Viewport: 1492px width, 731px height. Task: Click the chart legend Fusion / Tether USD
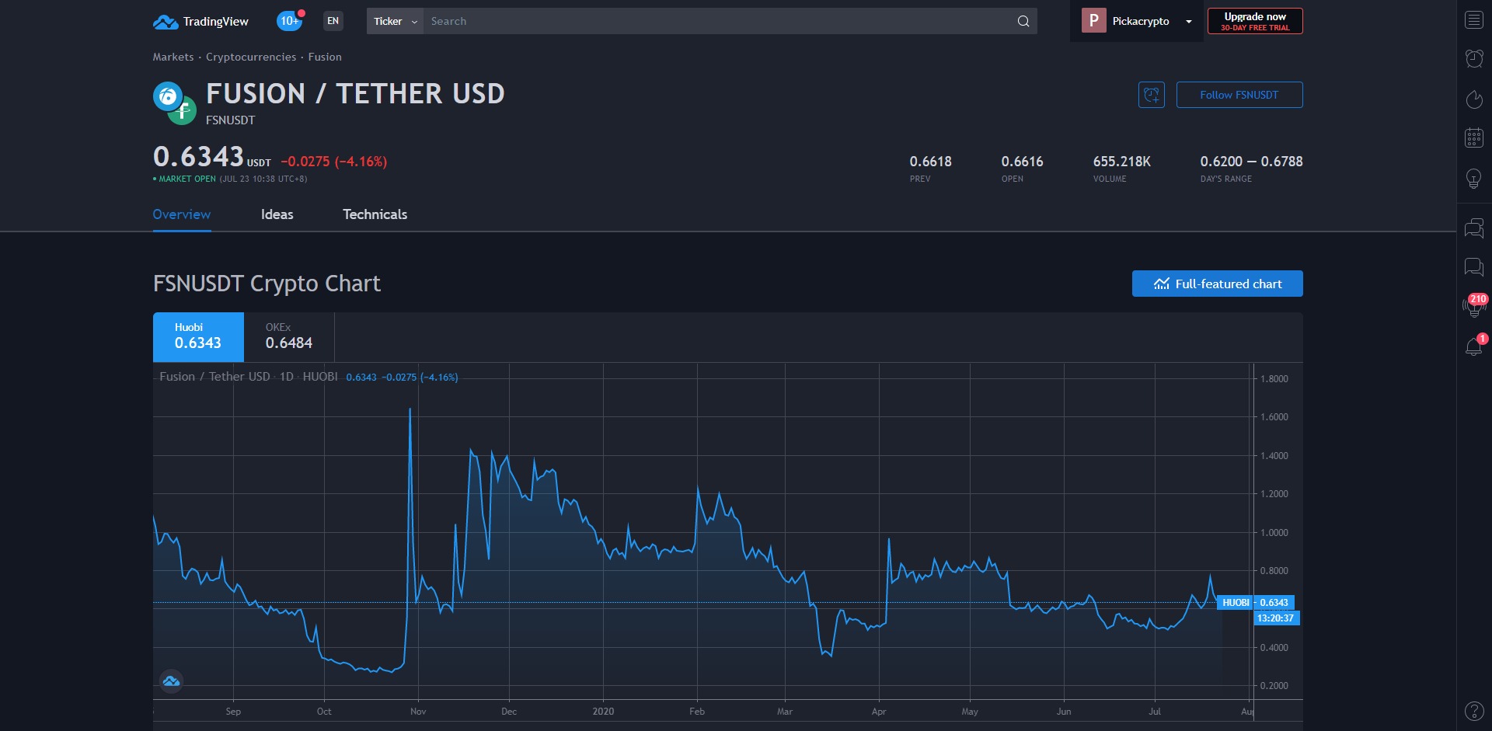[x=214, y=377]
